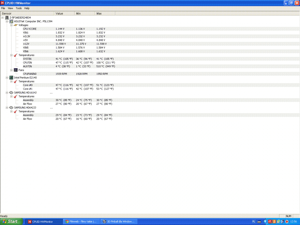The width and height of the screenshot is (300, 225).
Task: Collapse Temperatures under Intel Pentium E2140
Action: (11, 81)
